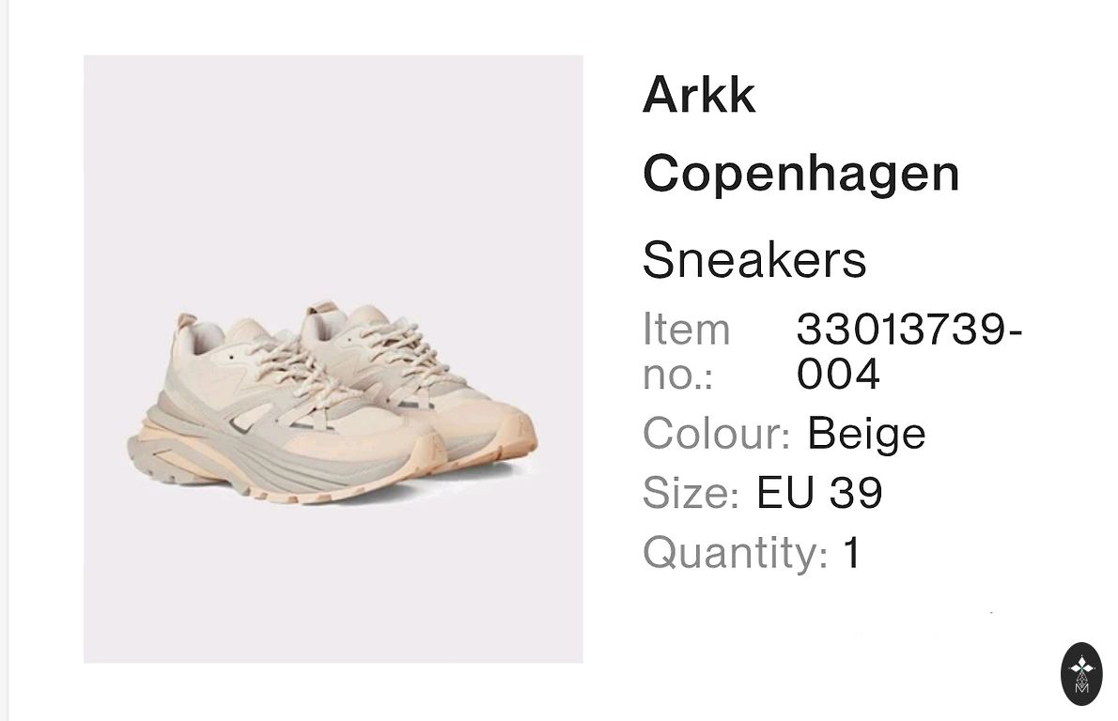
Task: Click the brand name Arkk
Action: 699,95
